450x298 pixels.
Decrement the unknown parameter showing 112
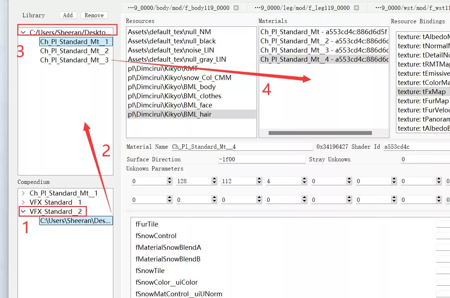tap(259, 183)
